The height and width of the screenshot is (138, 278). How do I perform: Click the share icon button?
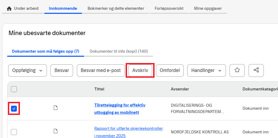click(x=256, y=70)
